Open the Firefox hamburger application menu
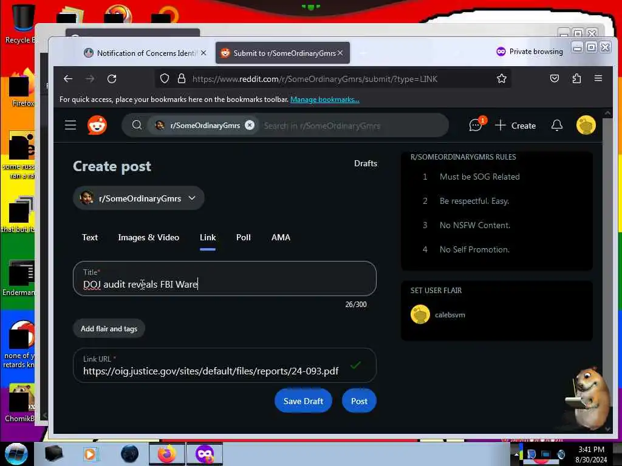The width and height of the screenshot is (622, 466). click(598, 78)
